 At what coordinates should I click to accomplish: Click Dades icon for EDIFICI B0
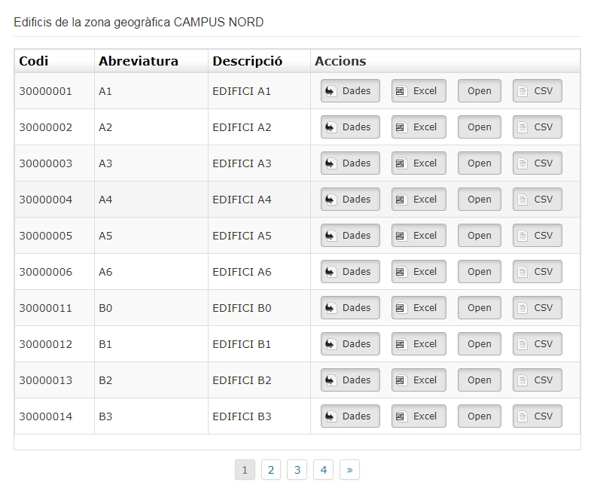click(331, 308)
